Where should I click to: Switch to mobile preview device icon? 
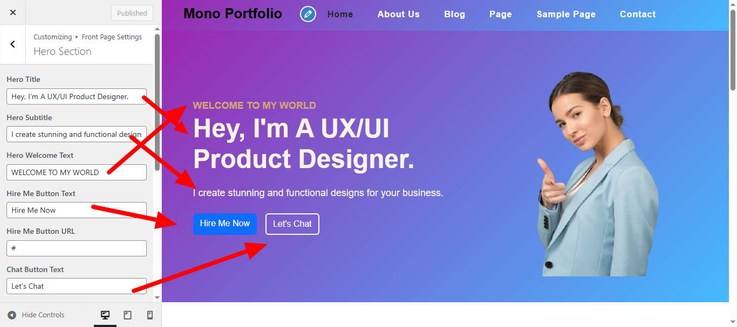[x=150, y=315]
